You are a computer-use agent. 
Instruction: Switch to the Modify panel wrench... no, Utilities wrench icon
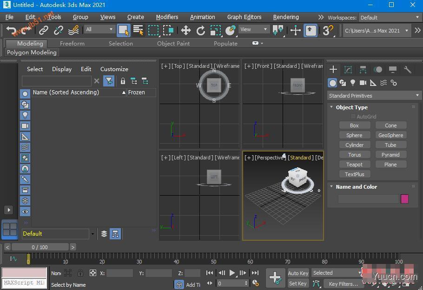point(407,69)
